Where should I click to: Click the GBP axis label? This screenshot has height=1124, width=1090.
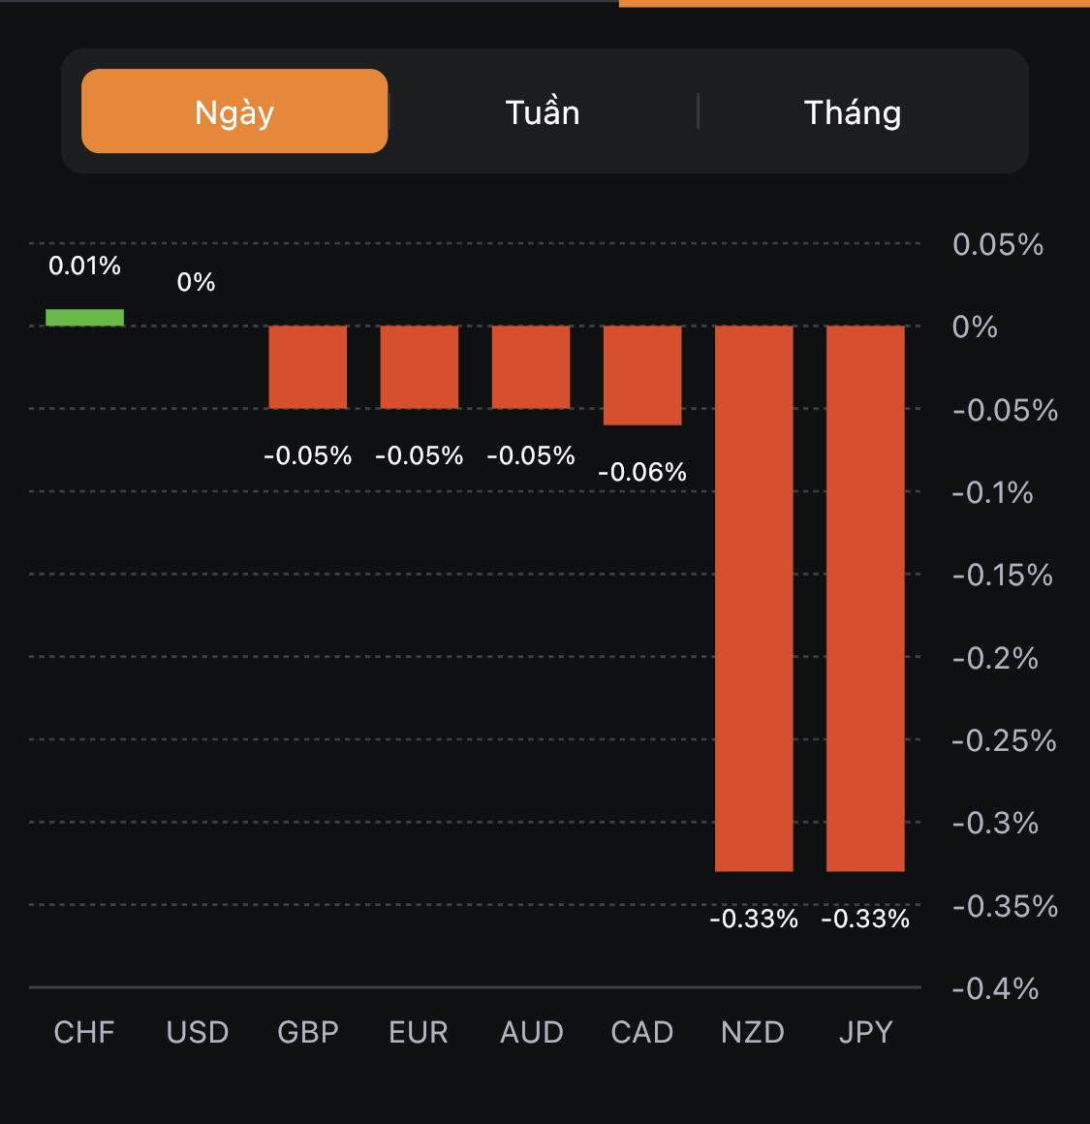click(x=308, y=1032)
